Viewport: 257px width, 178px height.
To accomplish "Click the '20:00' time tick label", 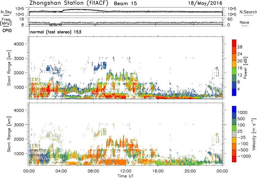I will [x=190, y=171].
